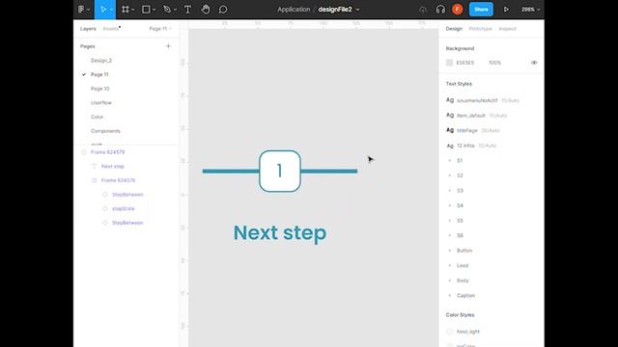Edit the background opacity 100%
The image size is (618, 347).
[494, 63]
